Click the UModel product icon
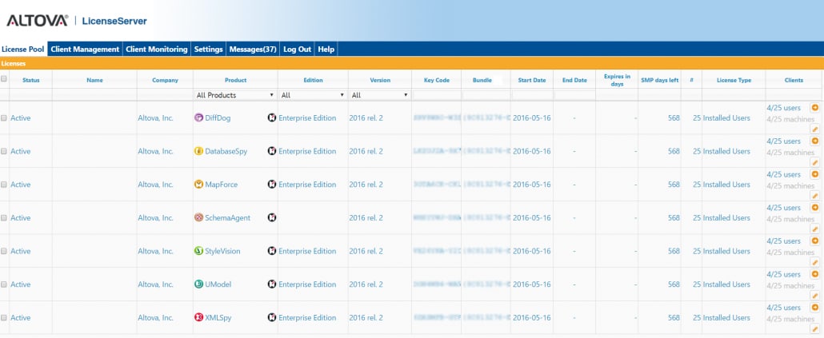This screenshot has height=338, width=824. tap(198, 284)
